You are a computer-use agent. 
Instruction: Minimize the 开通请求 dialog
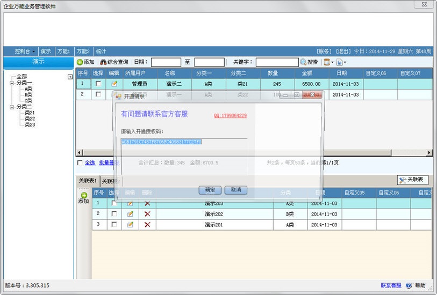[285, 95]
